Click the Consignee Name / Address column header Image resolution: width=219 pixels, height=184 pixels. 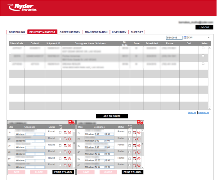coord(90,43)
